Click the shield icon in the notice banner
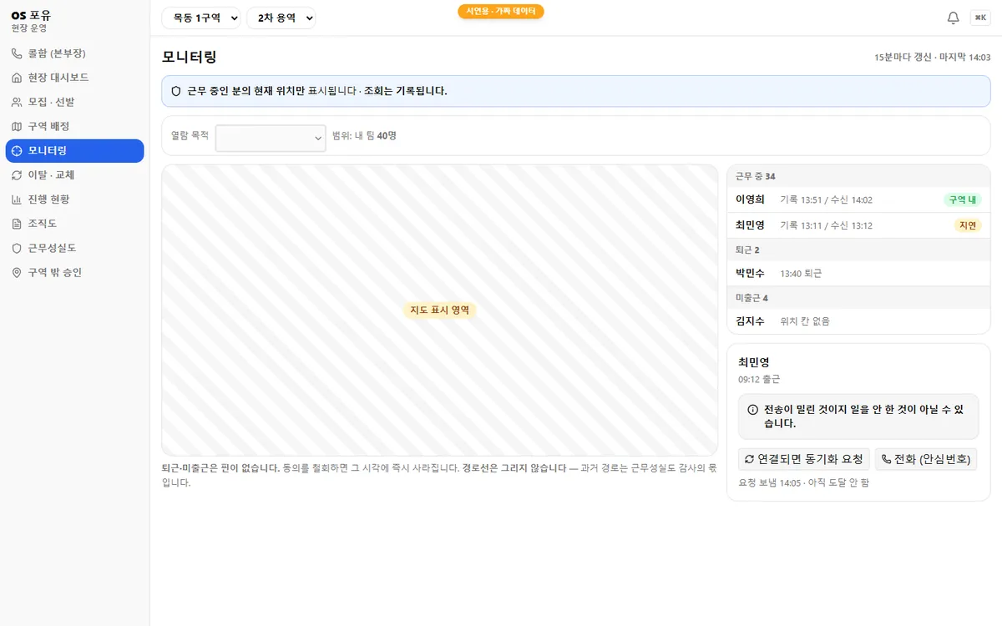 point(176,91)
